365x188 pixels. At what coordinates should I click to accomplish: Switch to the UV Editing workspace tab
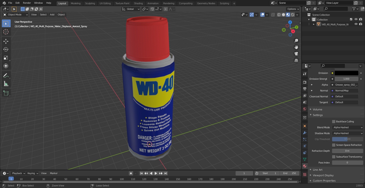[105, 3]
